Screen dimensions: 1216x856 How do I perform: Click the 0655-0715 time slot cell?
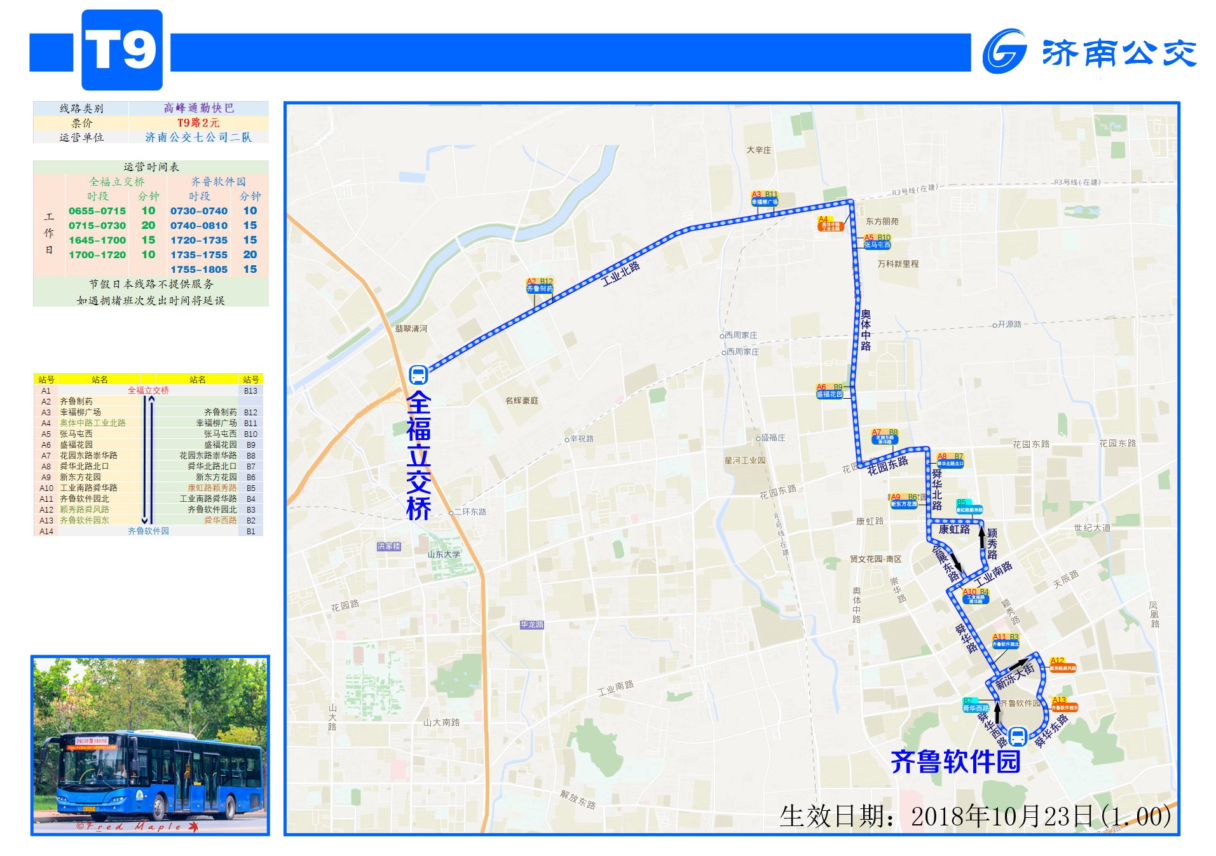[97, 211]
